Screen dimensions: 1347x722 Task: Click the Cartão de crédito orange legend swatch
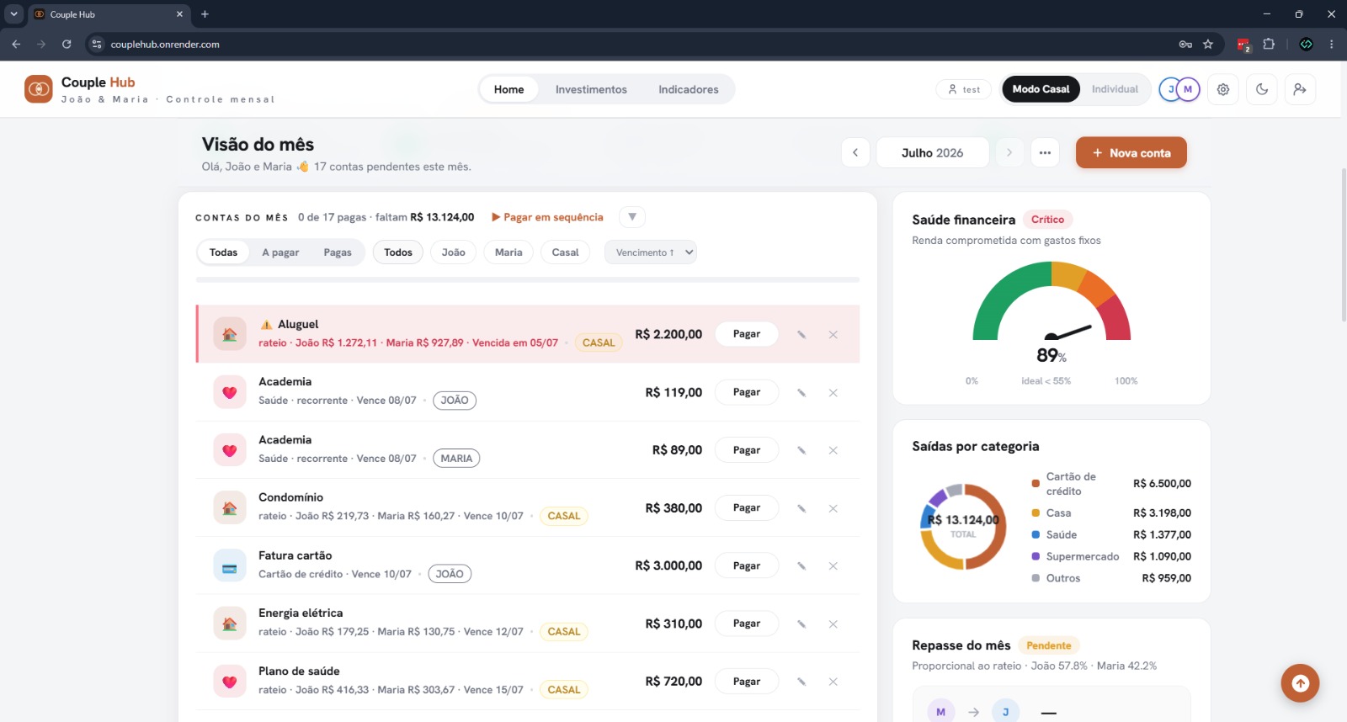[x=1036, y=484]
